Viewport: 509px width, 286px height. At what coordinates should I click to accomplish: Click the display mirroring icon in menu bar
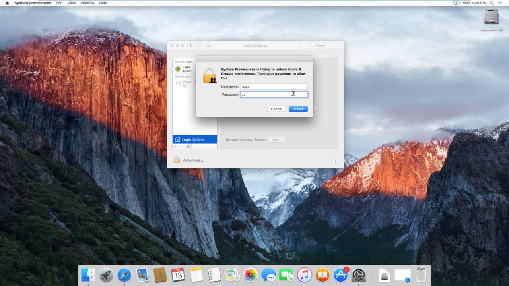pyautogui.click(x=457, y=3)
